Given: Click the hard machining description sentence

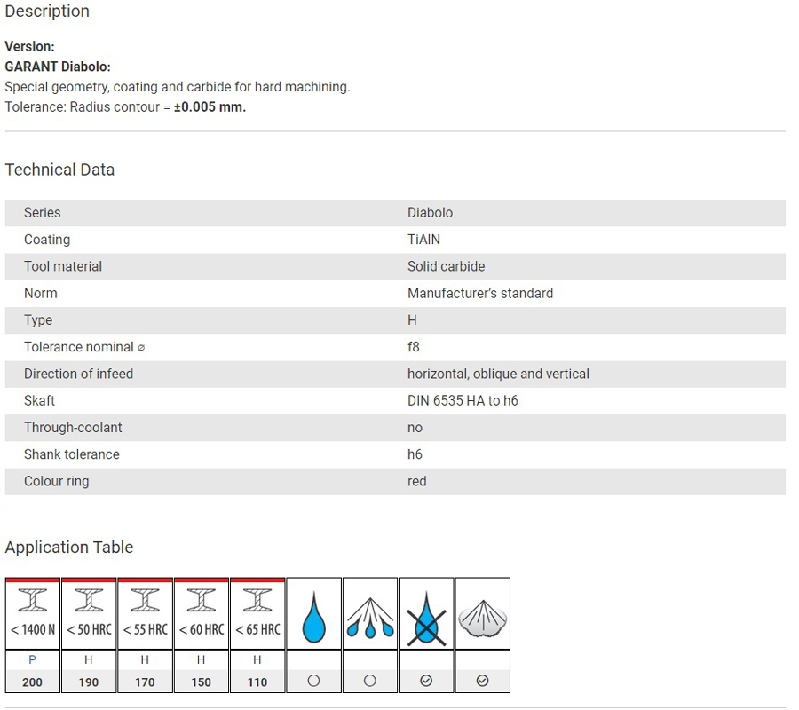Looking at the screenshot, I should coord(178,87).
